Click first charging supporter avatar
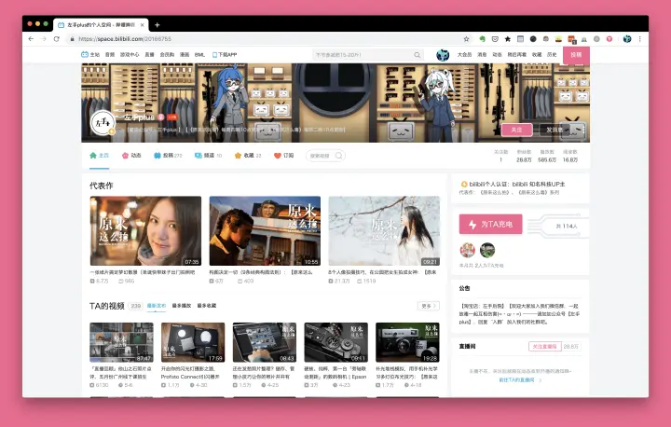The height and width of the screenshot is (427, 671). pos(467,250)
